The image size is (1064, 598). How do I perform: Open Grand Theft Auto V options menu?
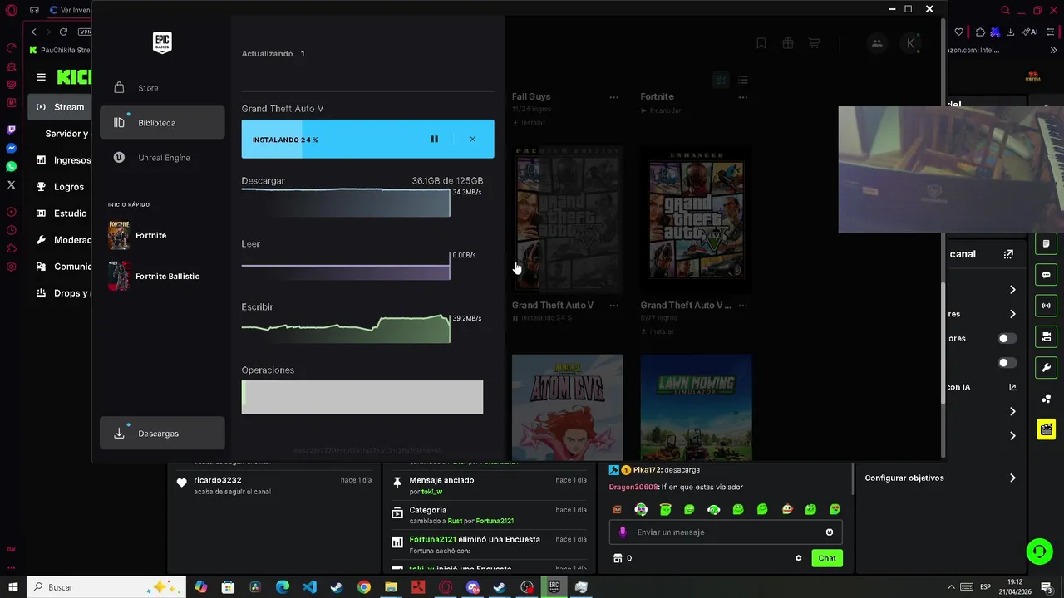[x=613, y=306]
